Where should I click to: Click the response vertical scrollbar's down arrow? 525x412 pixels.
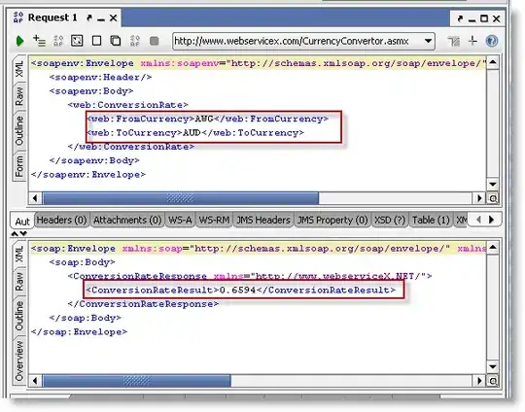(x=493, y=367)
